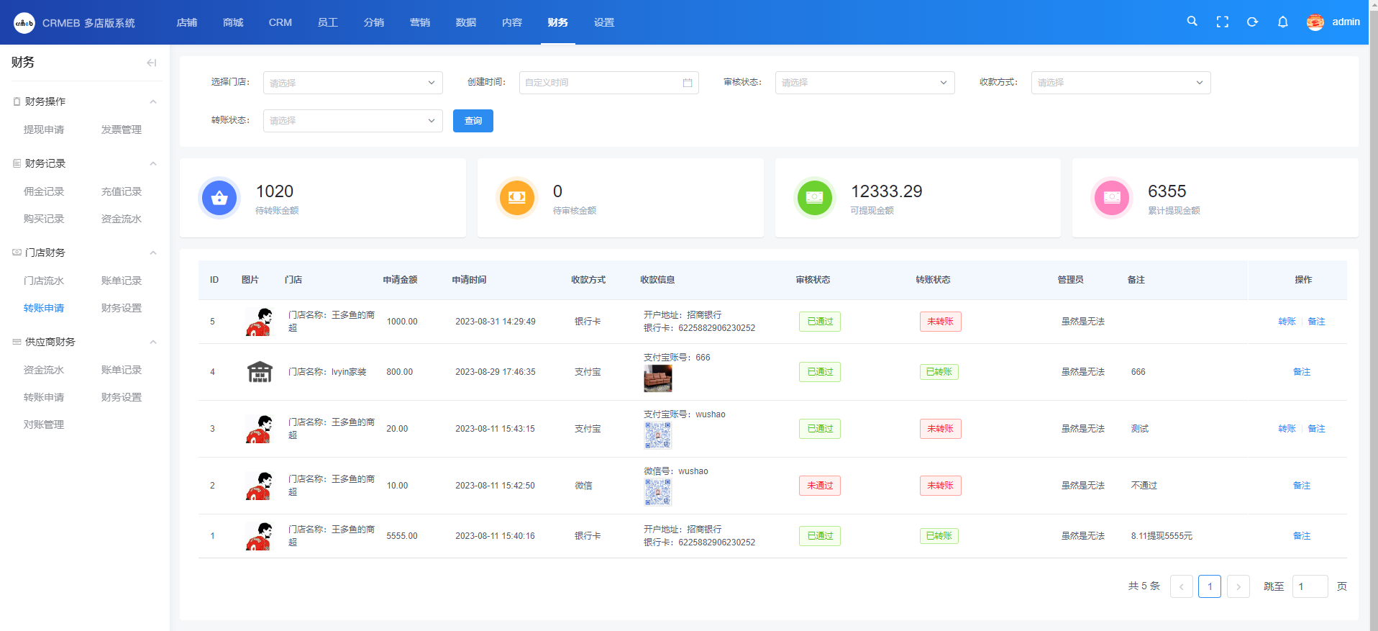Open 提现申请 in the sidebar
1378x631 pixels.
[x=44, y=130]
